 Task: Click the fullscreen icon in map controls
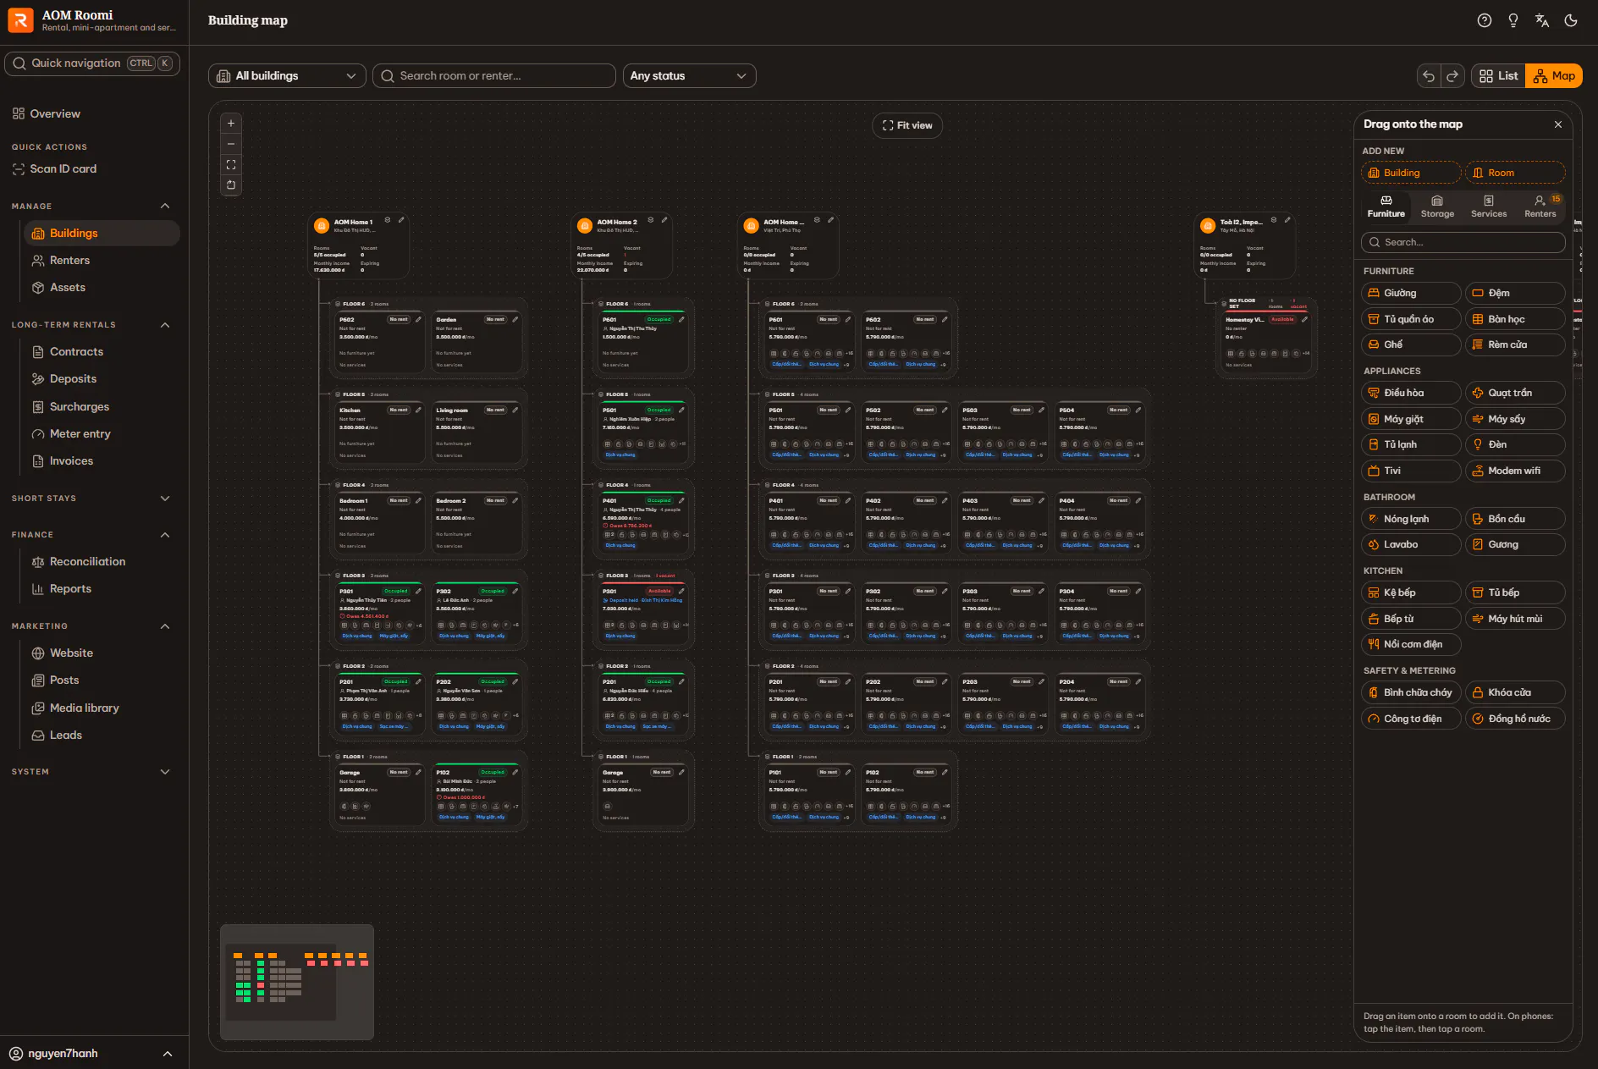click(231, 164)
